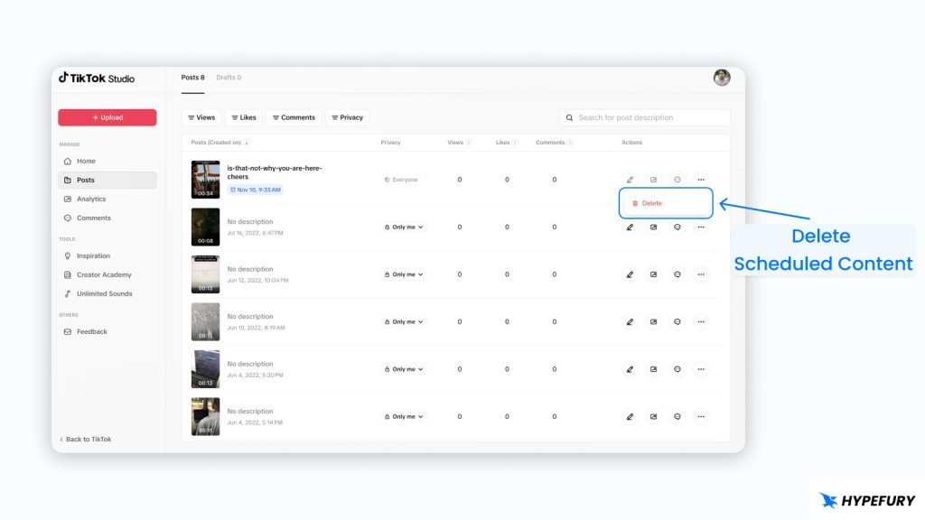Click the edit pencil icon for Jun 12 post

(630, 274)
